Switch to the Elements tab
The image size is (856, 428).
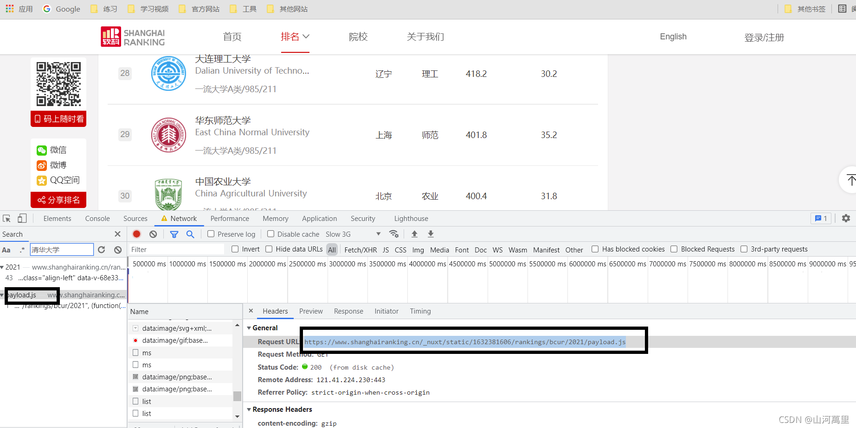(57, 218)
